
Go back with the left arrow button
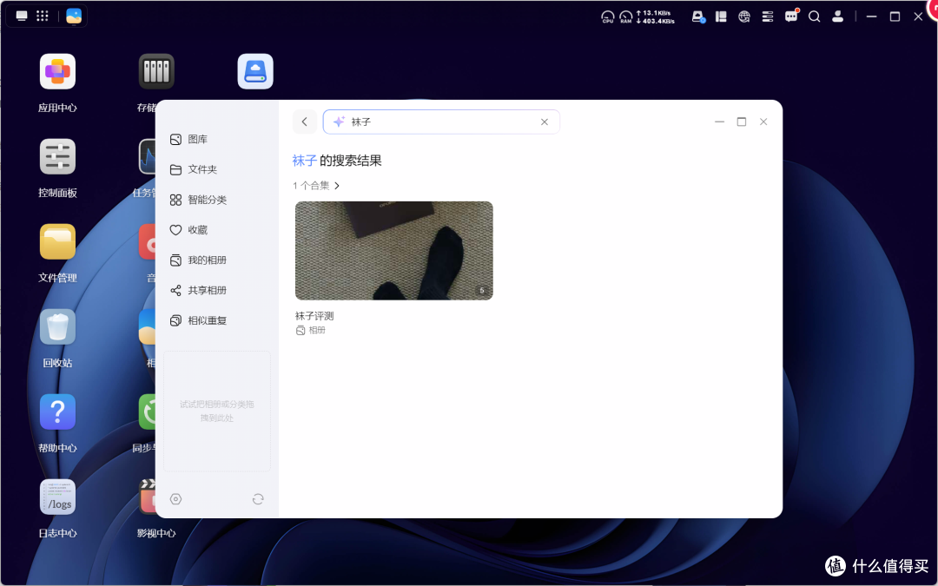click(305, 122)
